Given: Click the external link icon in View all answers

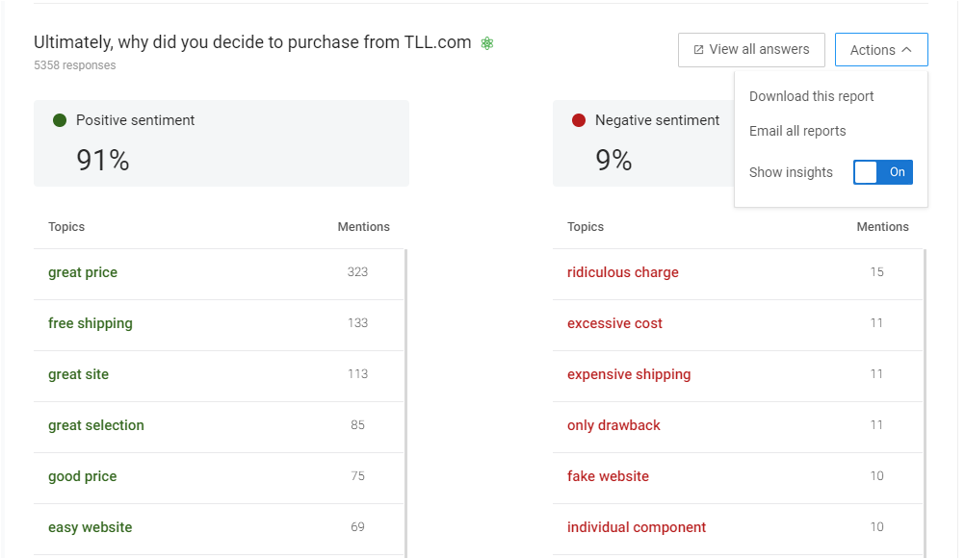Looking at the screenshot, I should tap(698, 50).
